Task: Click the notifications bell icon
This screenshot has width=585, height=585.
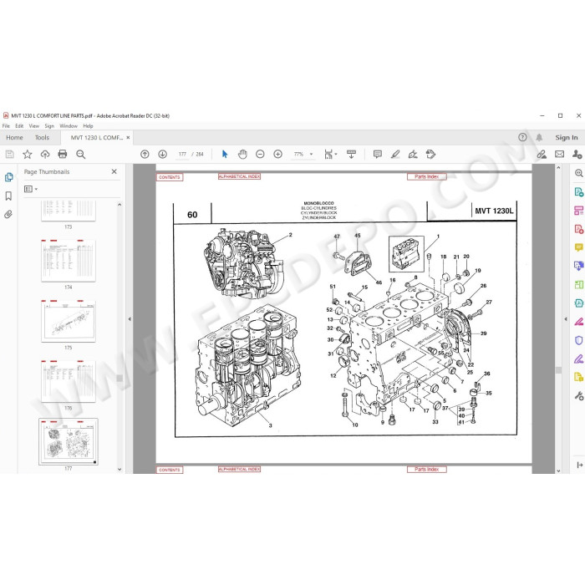Action: pos(539,137)
